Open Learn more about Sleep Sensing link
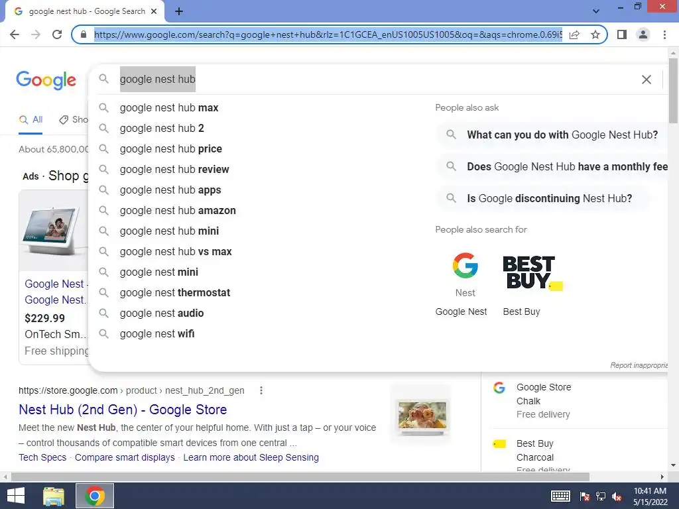This screenshot has width=679, height=509. 251,457
